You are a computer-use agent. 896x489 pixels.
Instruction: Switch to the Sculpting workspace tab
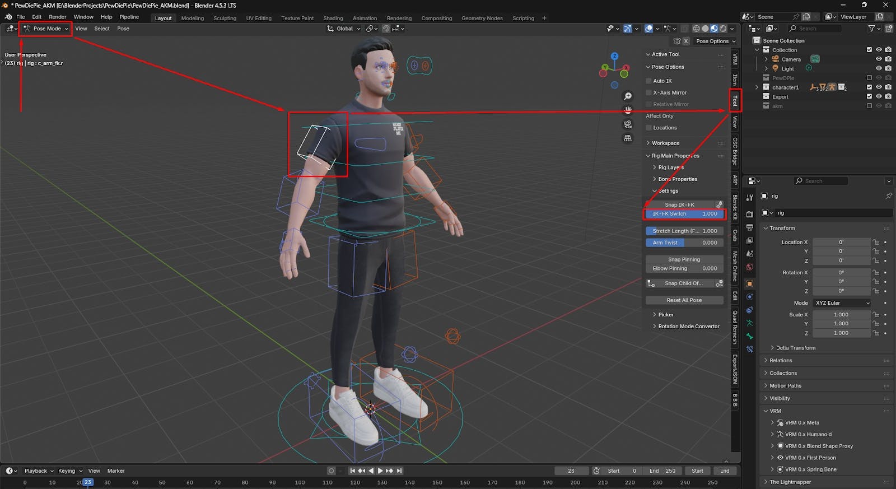[x=225, y=18]
